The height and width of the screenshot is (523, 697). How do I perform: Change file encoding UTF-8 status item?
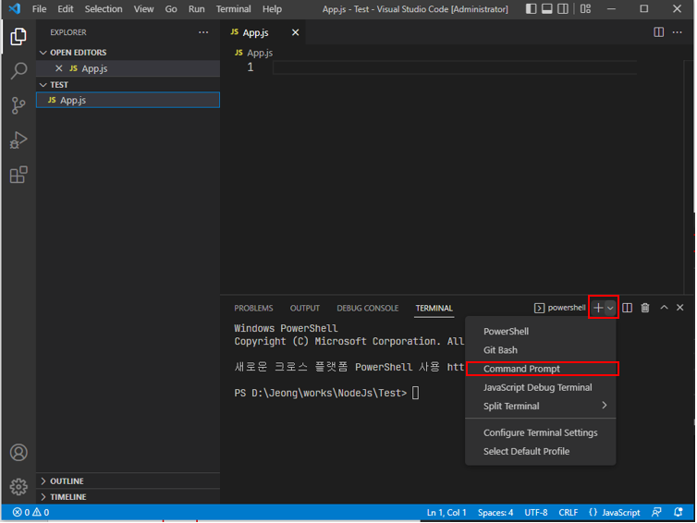click(535, 512)
